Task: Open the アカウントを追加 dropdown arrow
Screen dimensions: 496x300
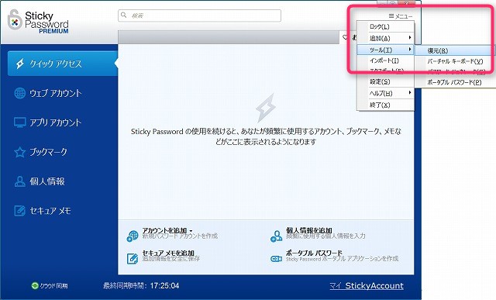Action: [x=191, y=231]
